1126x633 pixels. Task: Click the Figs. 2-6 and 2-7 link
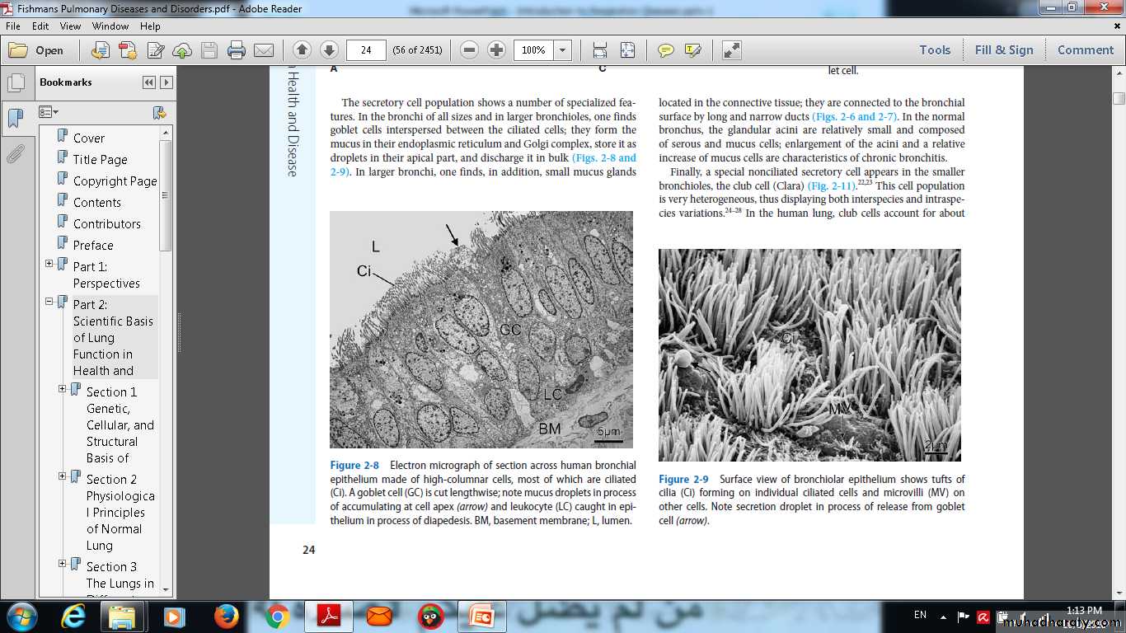[855, 117]
